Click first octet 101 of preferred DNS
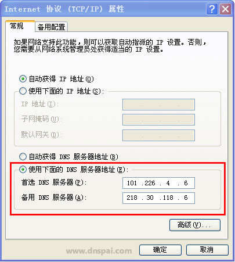Viewport: 235px width, 262px height. tap(132, 183)
